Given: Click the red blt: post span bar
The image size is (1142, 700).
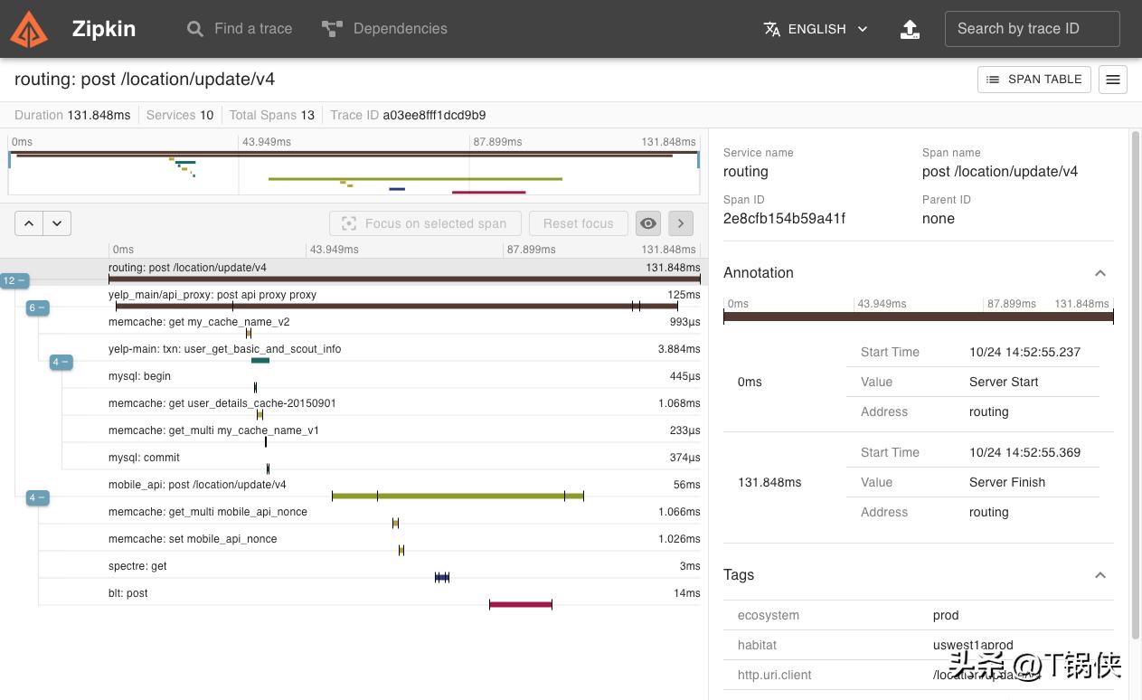Looking at the screenshot, I should 520,604.
